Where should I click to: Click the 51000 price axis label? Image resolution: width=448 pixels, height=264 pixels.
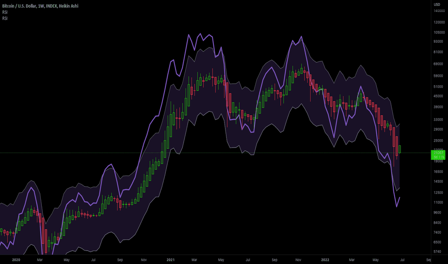coord(438,87)
